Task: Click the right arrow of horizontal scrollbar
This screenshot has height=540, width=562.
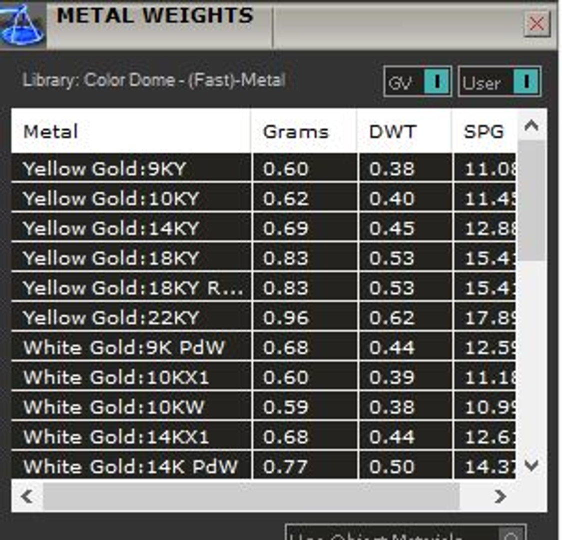Action: point(500,496)
